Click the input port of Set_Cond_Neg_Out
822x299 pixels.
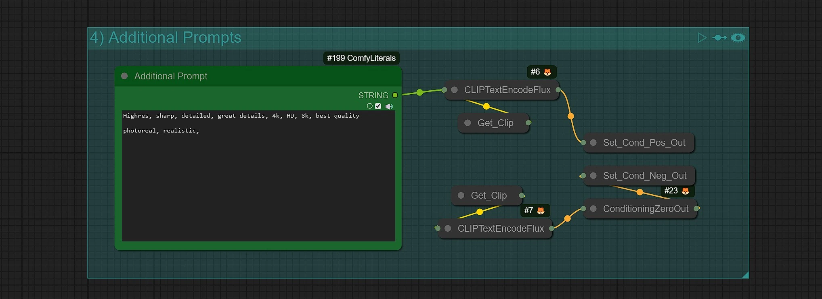583,176
